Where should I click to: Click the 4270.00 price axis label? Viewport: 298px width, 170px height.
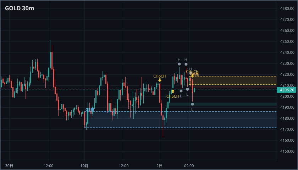[x=287, y=19]
